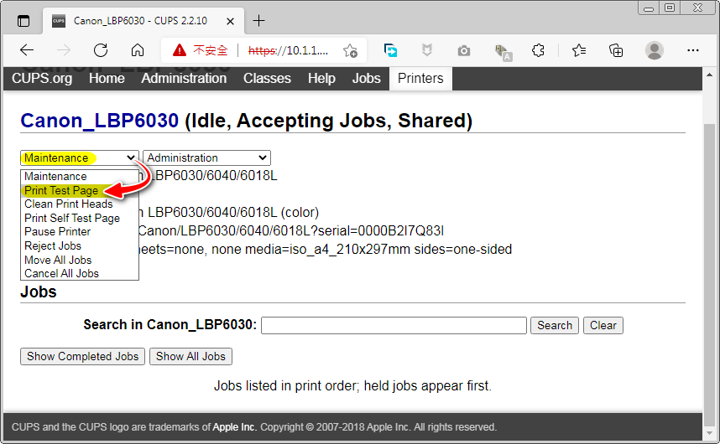This screenshot has height=444, width=720.
Task: Select Pause Printer from list
Action: [x=58, y=231]
